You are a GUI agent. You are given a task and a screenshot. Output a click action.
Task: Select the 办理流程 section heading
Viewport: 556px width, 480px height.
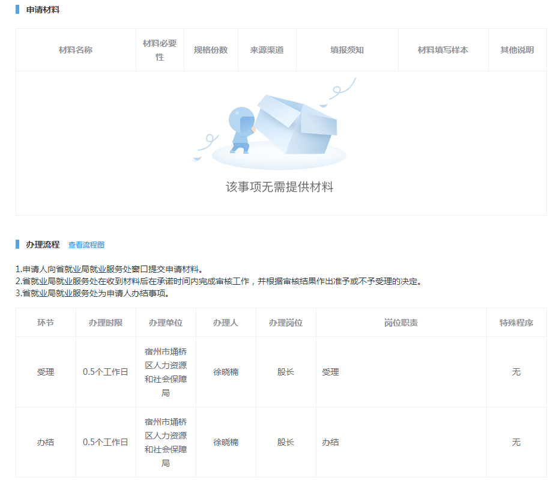[x=43, y=245]
